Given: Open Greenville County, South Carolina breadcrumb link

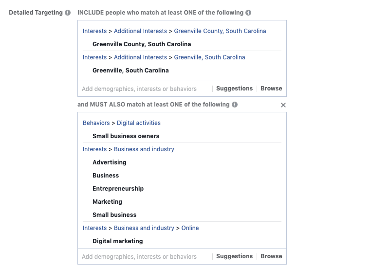Looking at the screenshot, I should [220, 31].
